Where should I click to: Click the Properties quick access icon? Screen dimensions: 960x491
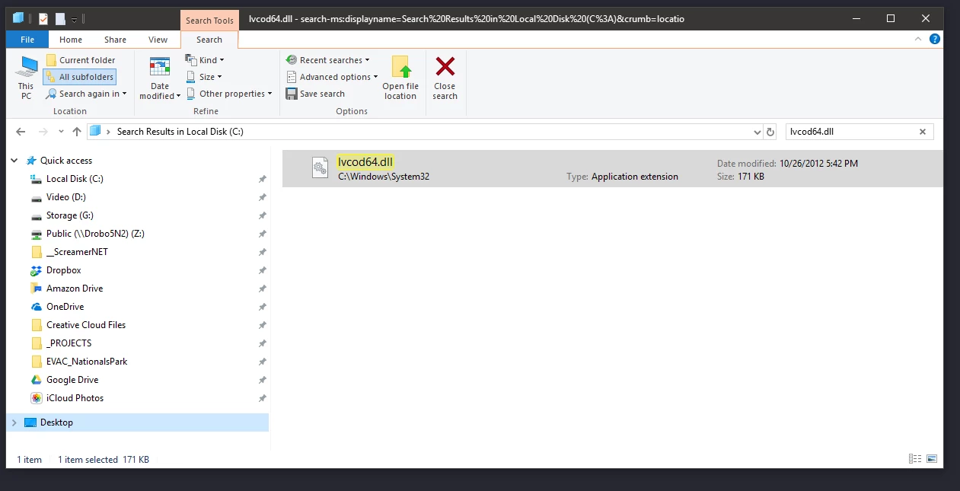[43, 18]
